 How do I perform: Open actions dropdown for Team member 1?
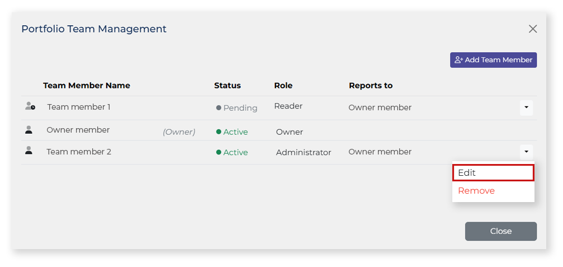coord(526,107)
